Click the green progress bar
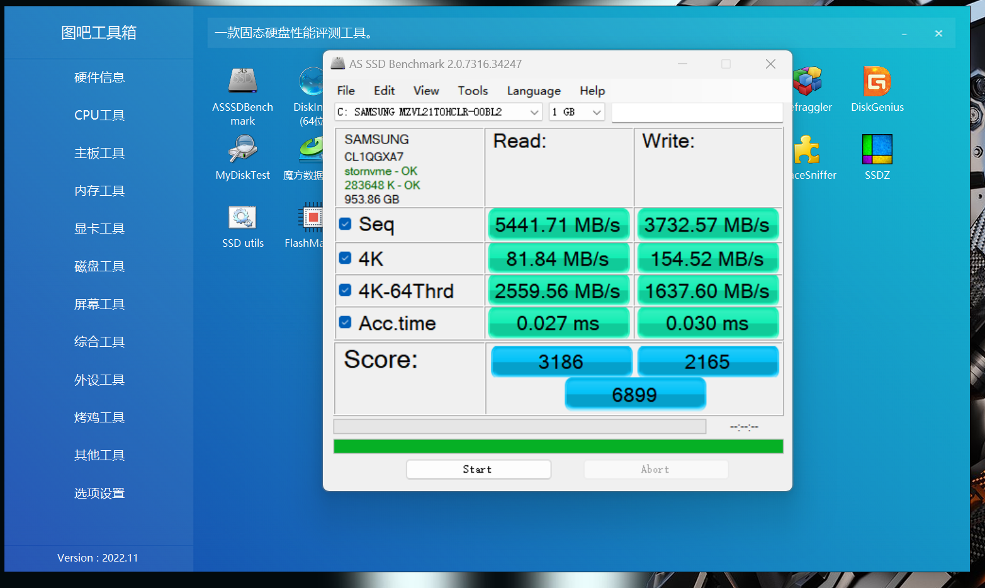The height and width of the screenshot is (588, 985). point(558,446)
